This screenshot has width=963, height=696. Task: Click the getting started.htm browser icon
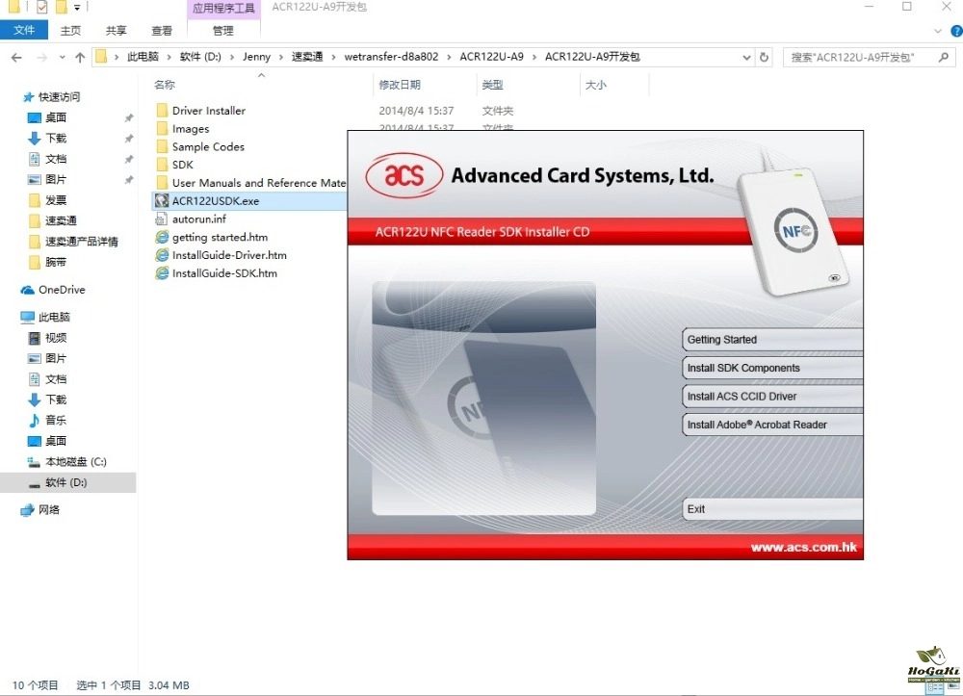click(x=162, y=238)
